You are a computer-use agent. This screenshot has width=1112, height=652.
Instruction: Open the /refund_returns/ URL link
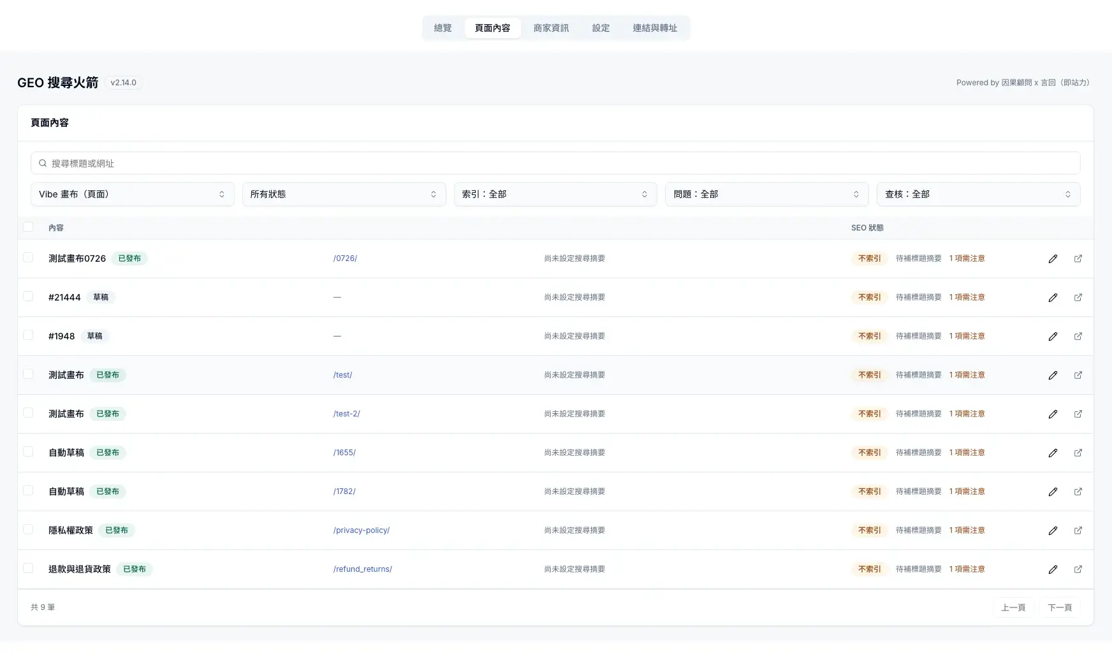(363, 569)
